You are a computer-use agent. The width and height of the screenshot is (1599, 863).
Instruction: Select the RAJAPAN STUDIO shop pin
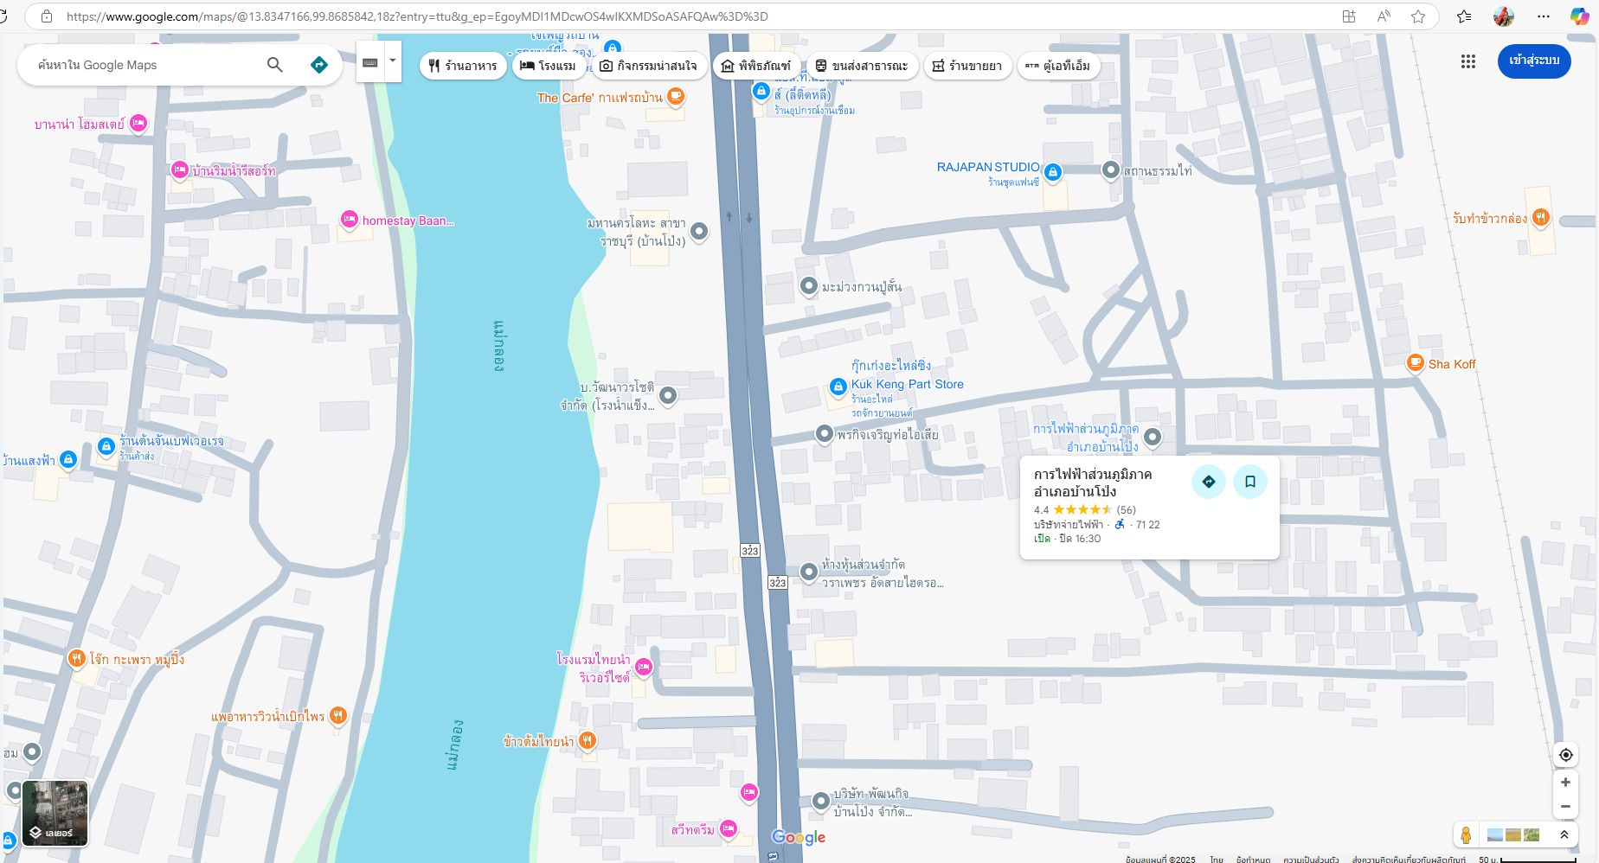tap(1053, 172)
